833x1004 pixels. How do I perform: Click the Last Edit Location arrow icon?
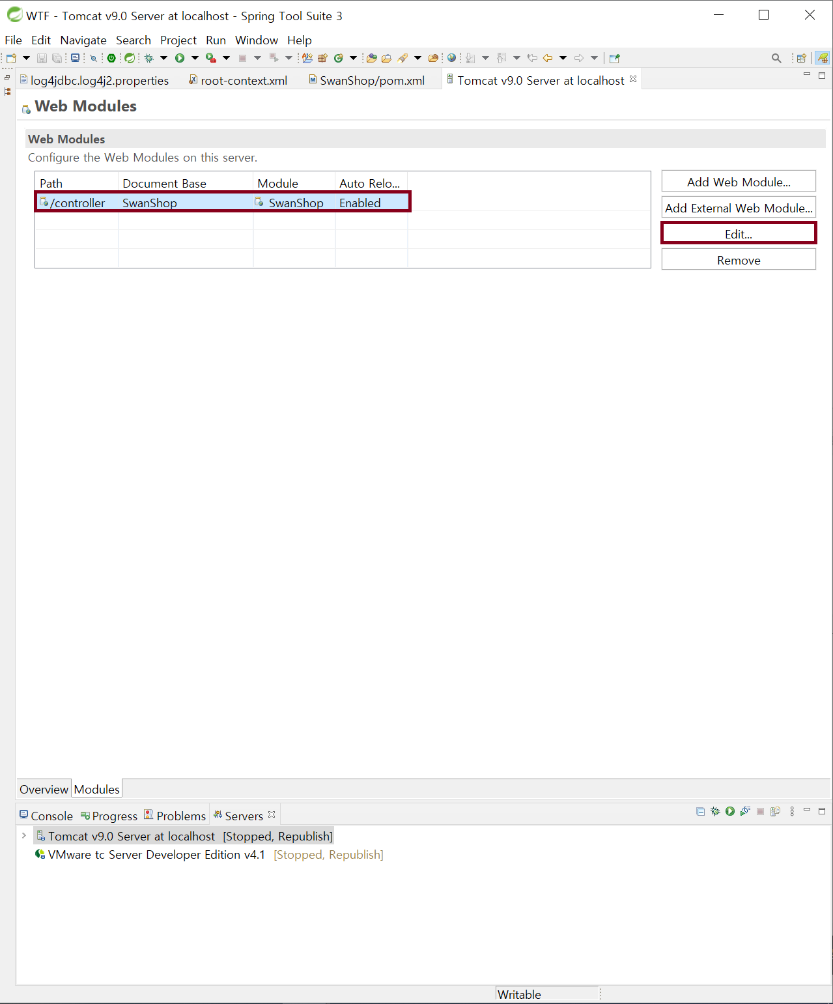[x=532, y=58]
